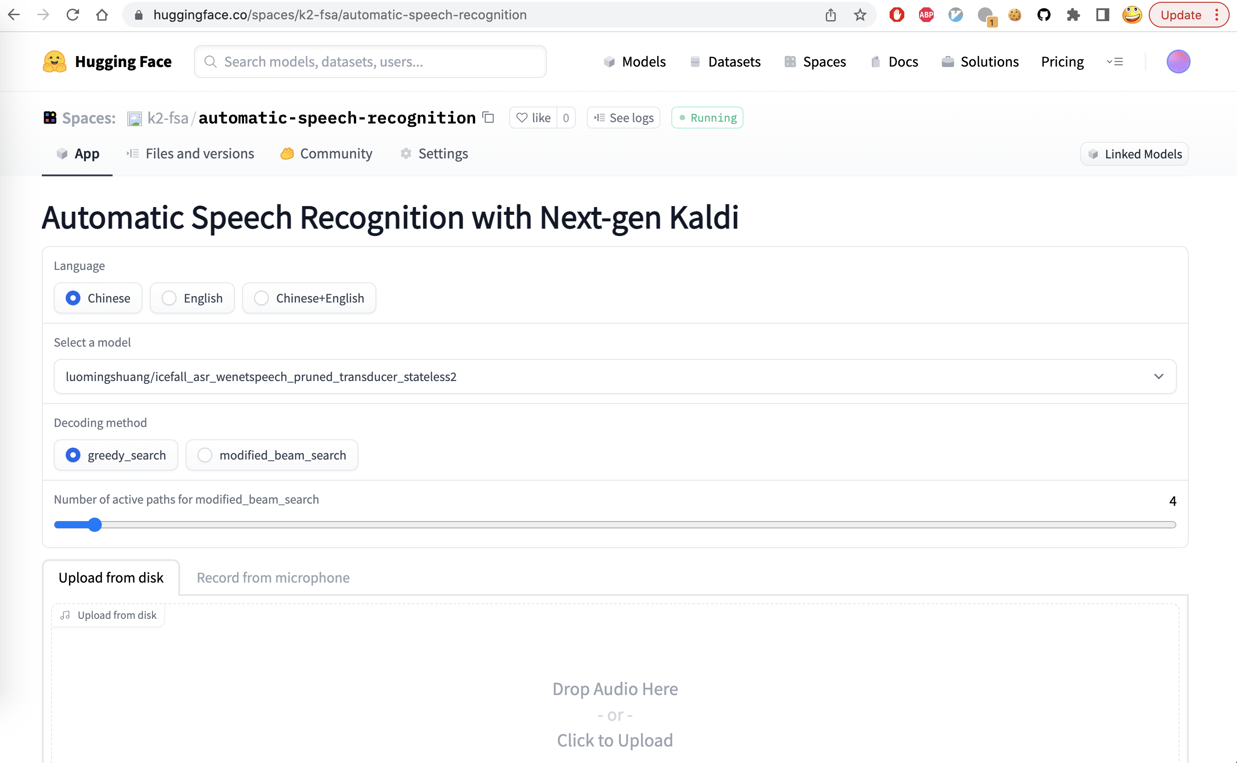Open Models from the navigation bar
The image size is (1237, 763).
coord(636,62)
